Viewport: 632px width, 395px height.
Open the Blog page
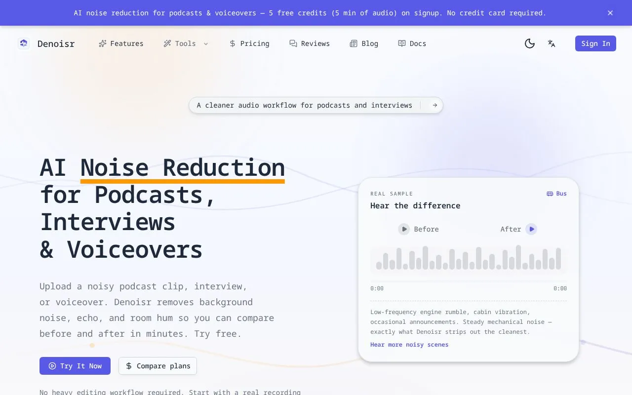click(x=364, y=43)
